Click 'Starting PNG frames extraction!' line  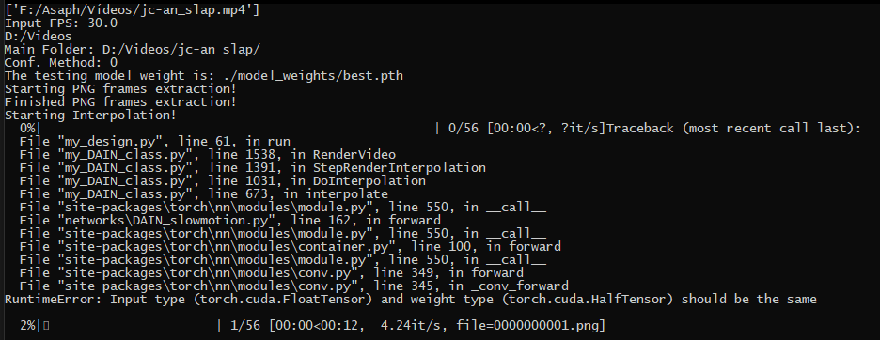point(120,88)
